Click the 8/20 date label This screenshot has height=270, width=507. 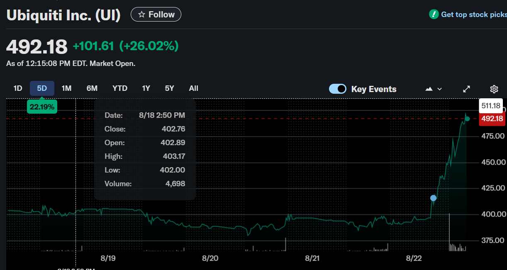(210, 258)
